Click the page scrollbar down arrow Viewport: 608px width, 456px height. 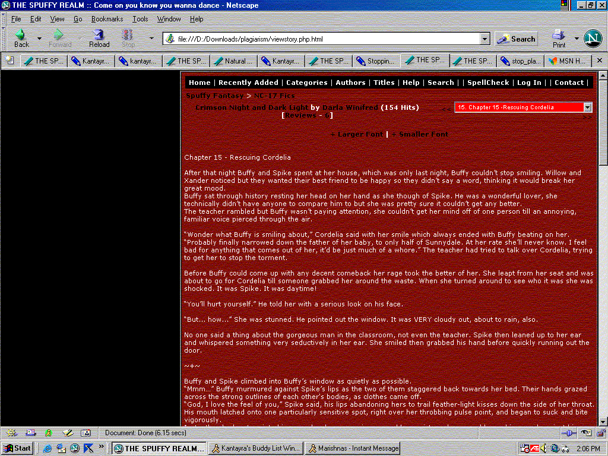(603, 422)
